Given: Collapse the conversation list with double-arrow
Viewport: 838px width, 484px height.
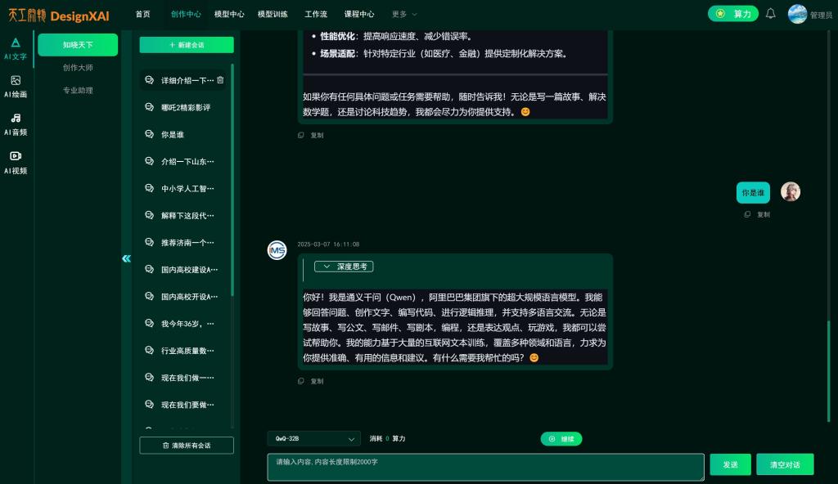Looking at the screenshot, I should 126,258.
